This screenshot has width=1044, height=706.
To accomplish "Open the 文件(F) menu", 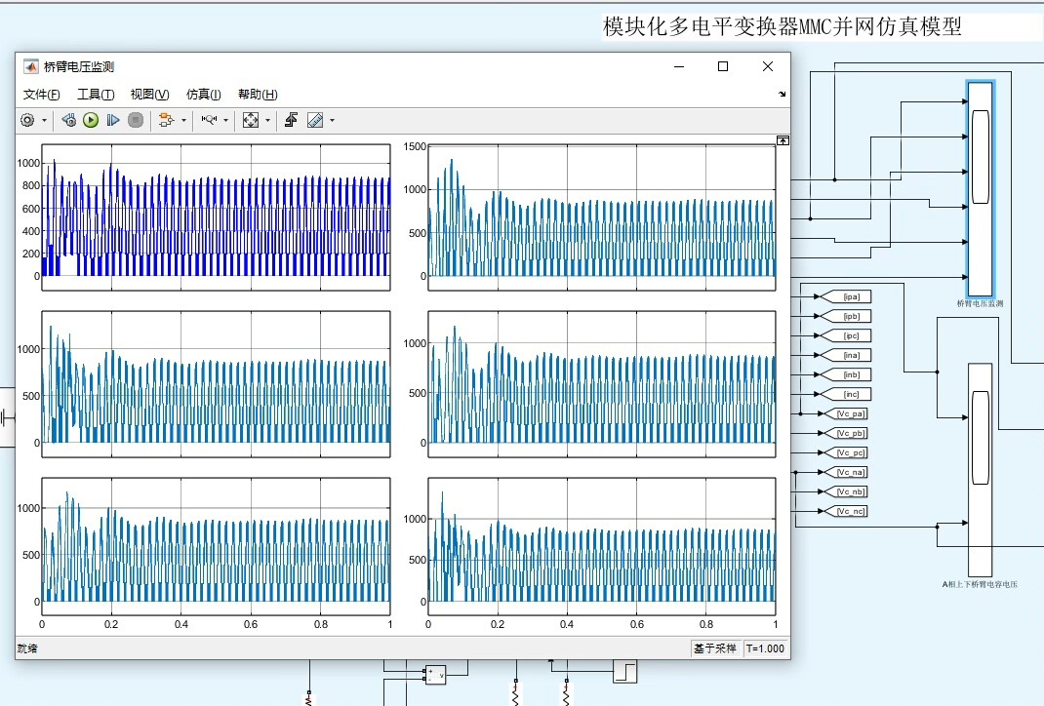I will 41,95.
